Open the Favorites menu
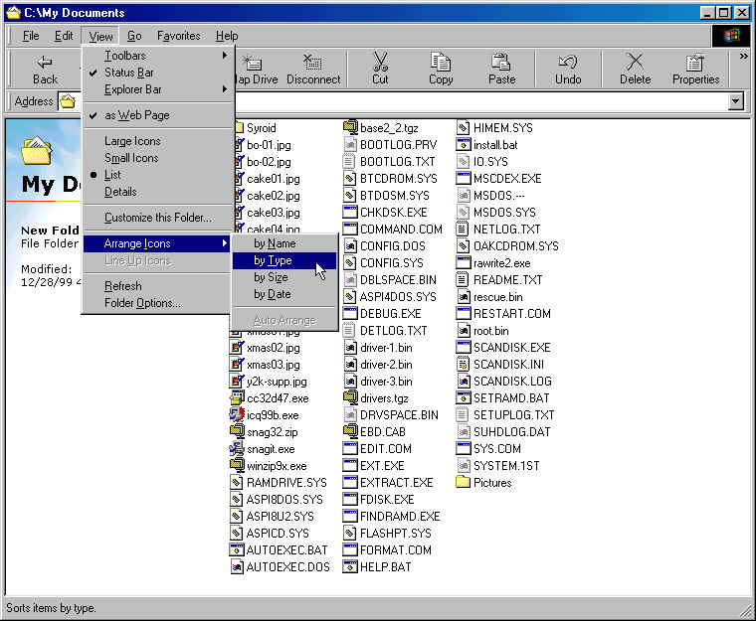Viewport: 756px width, 621px height. click(178, 36)
